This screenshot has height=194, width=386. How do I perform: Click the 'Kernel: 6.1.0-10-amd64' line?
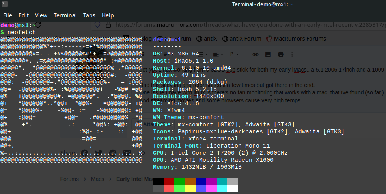coord(192,68)
